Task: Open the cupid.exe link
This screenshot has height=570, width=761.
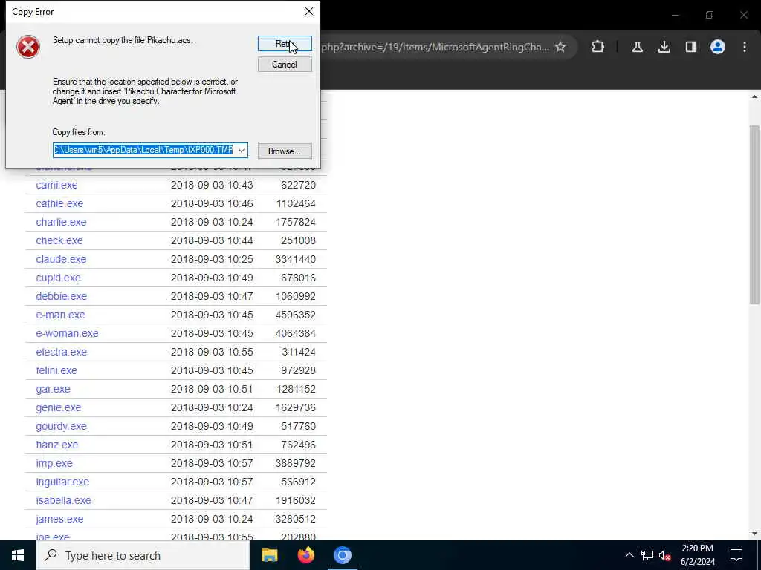Action: click(58, 278)
